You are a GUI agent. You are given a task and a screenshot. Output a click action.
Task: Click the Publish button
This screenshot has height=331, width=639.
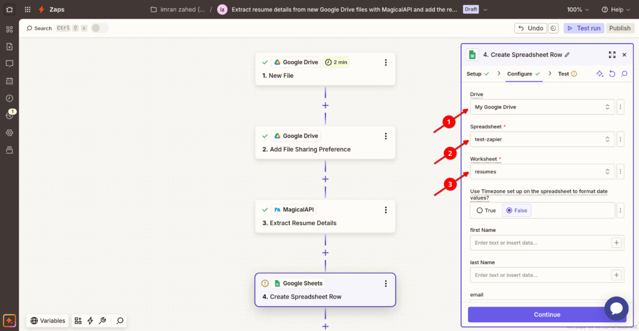tap(620, 28)
